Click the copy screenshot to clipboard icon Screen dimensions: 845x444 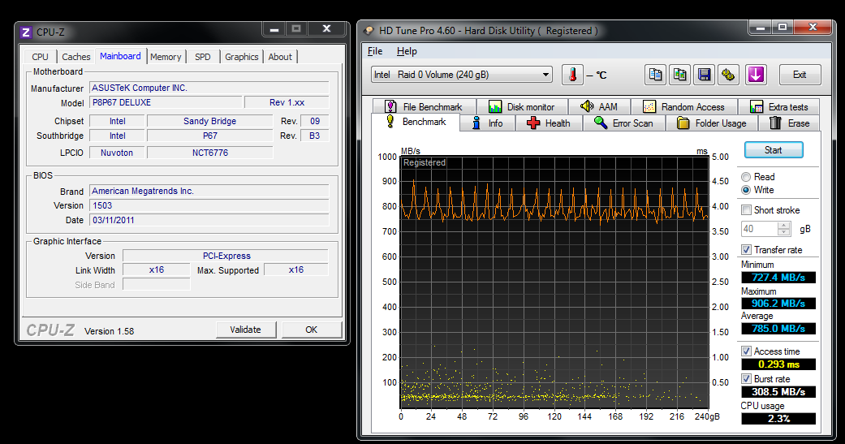(x=679, y=75)
